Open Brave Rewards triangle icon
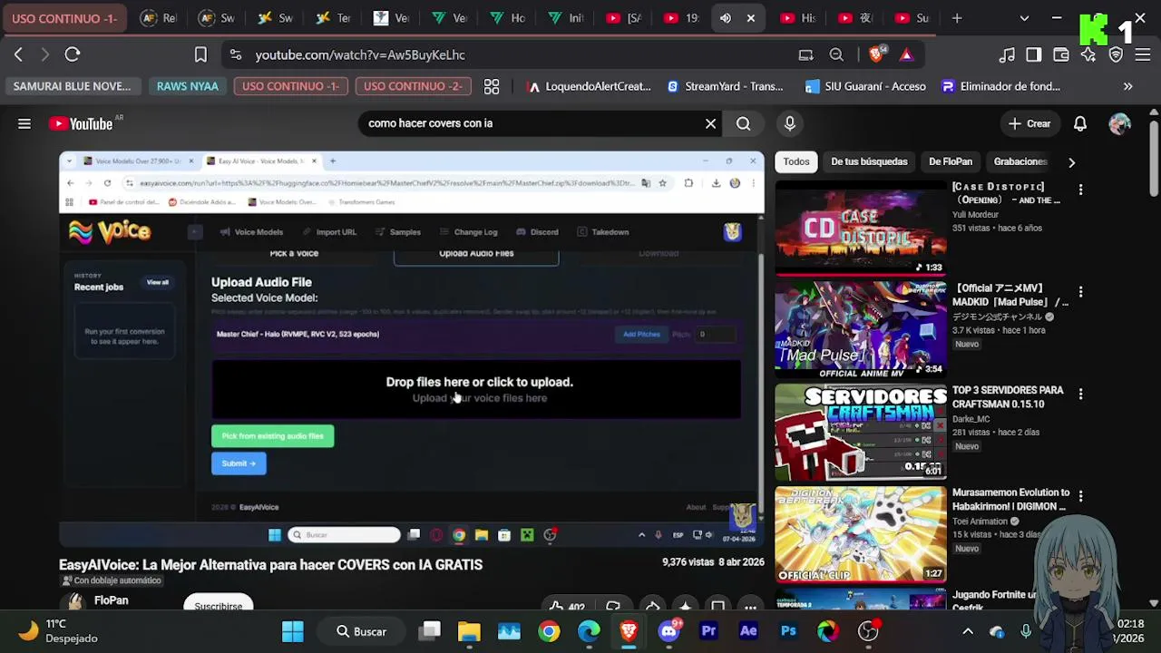This screenshot has width=1161, height=653. point(906,54)
